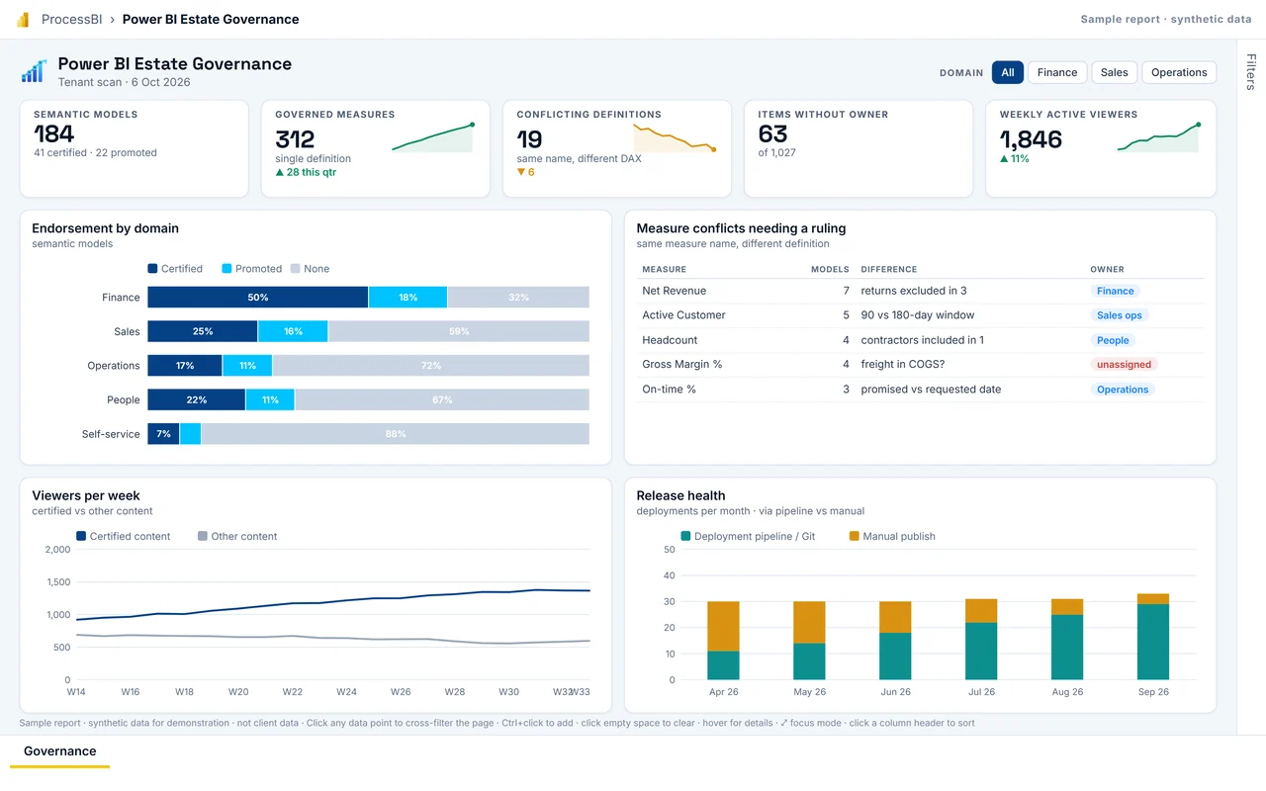Click the green up-triangle 28 this qtr indicator
1266x791 pixels.
point(306,172)
